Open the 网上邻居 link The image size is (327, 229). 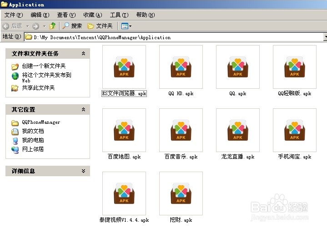(33, 149)
